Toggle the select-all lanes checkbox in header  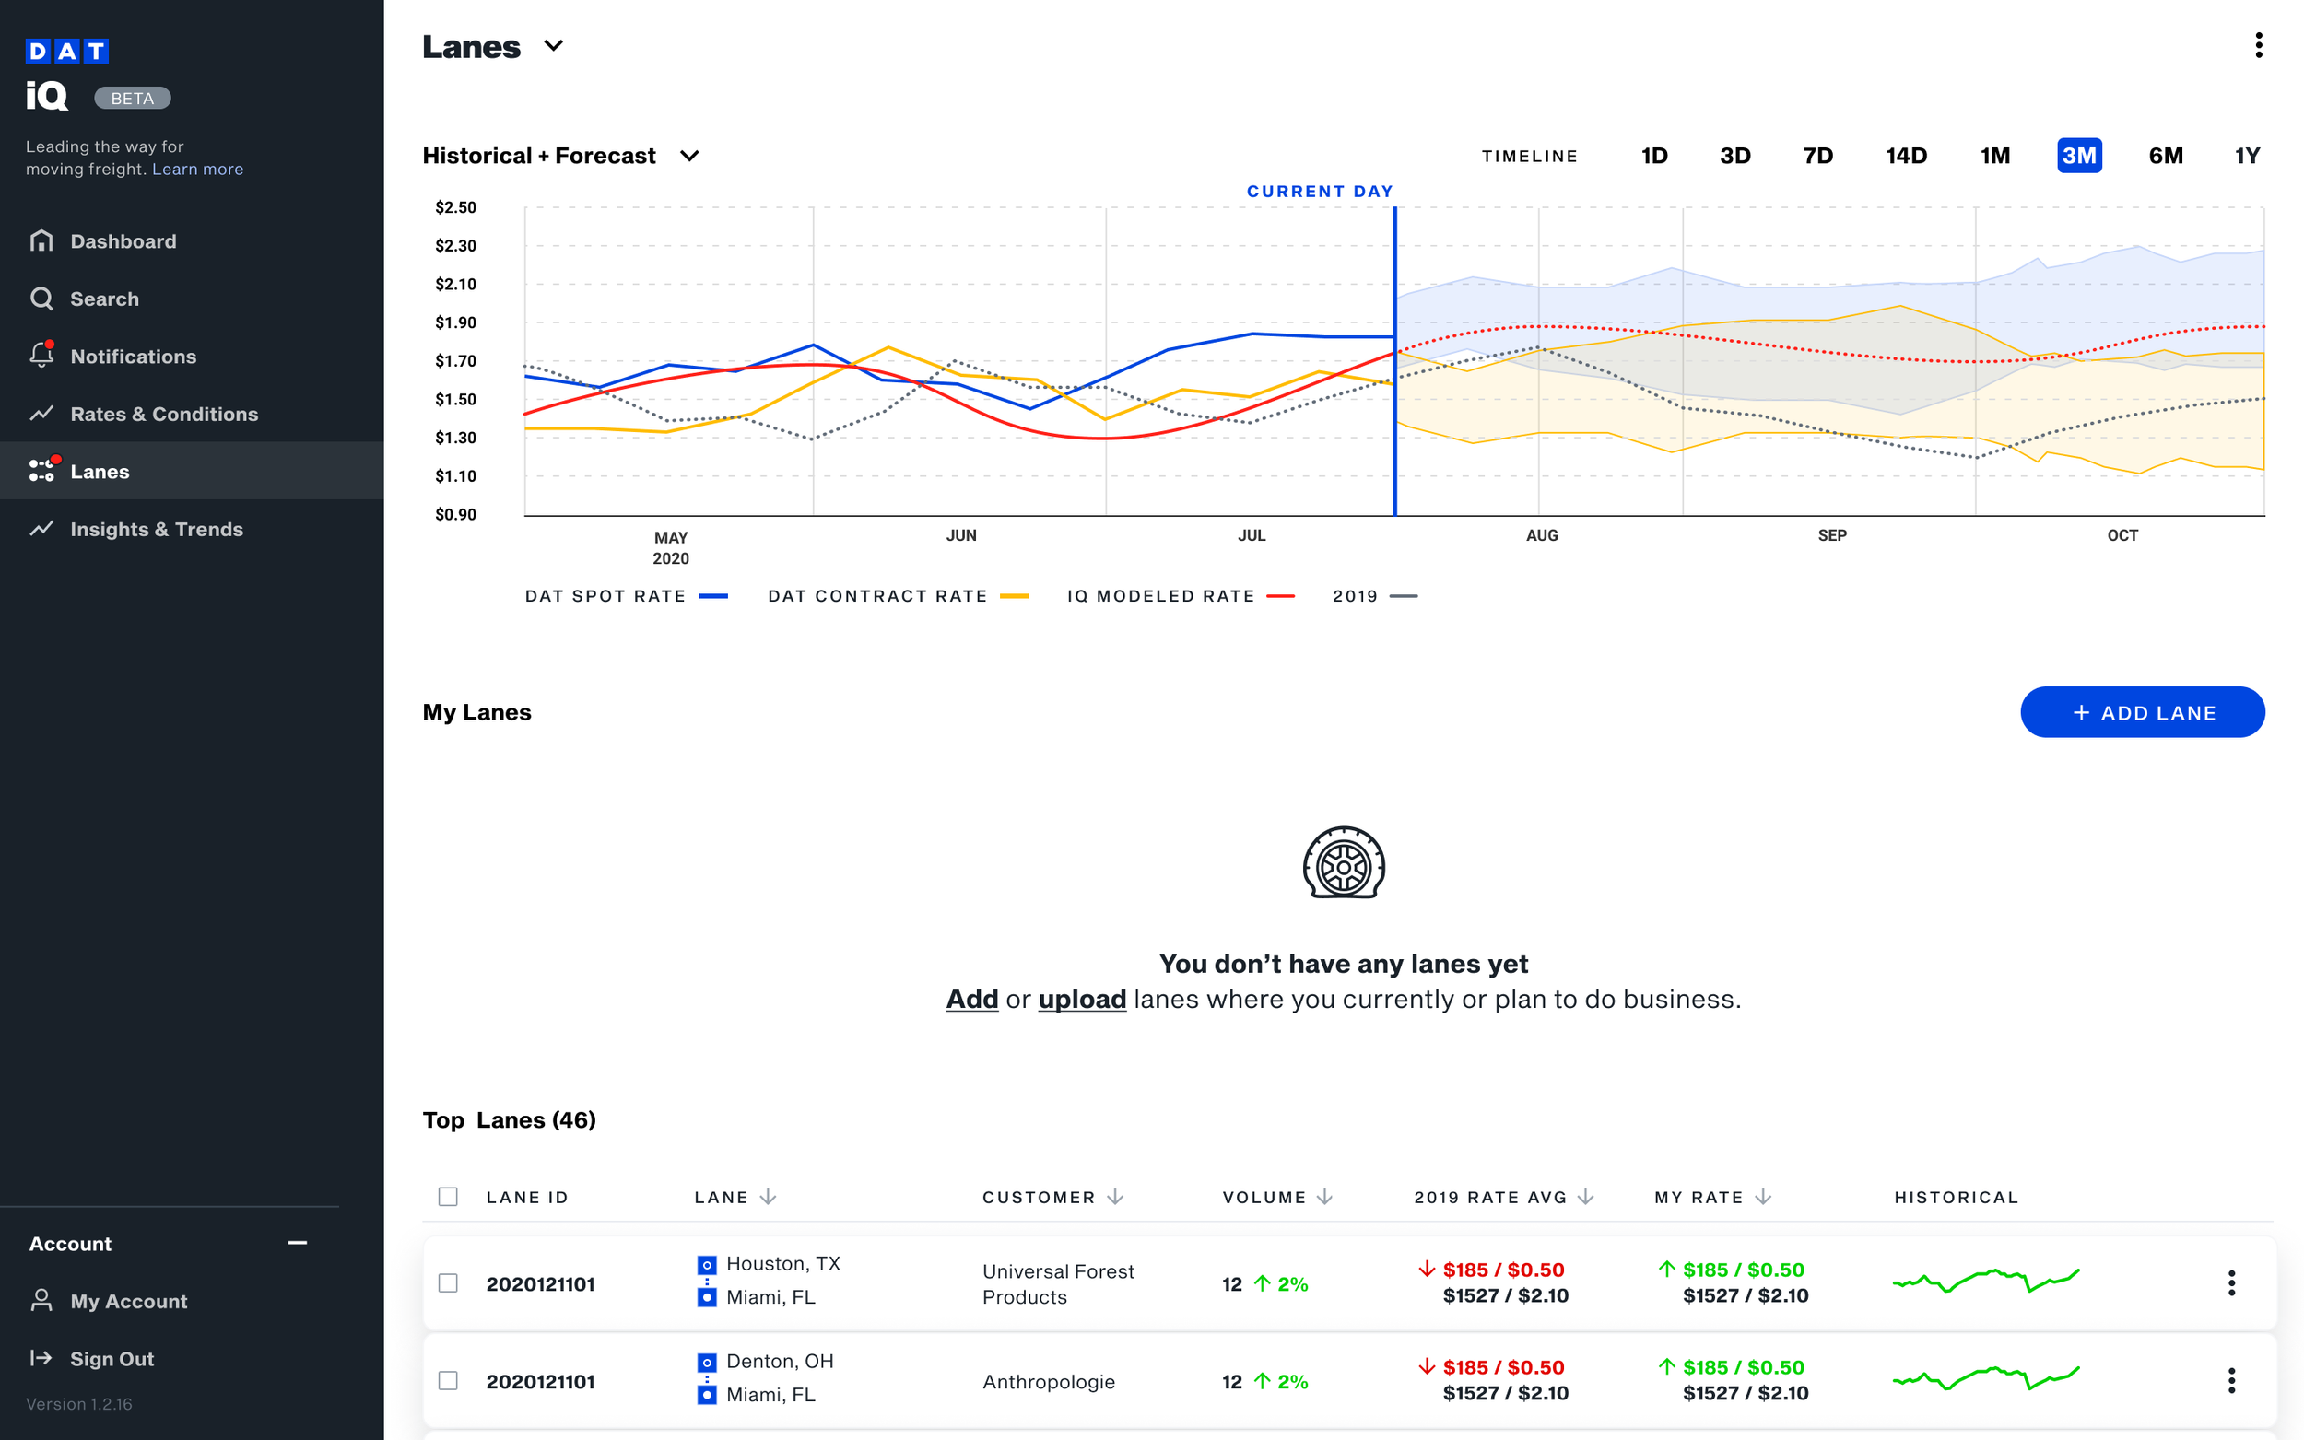pos(448,1196)
